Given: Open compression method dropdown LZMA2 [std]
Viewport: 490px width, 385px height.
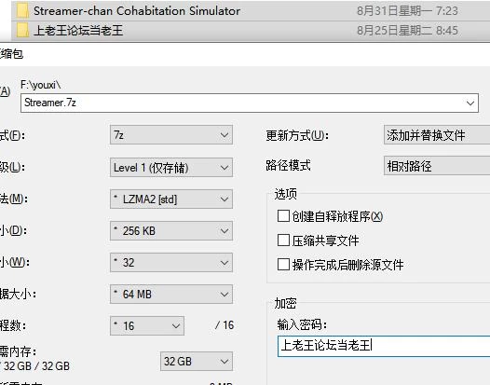Looking at the screenshot, I should pyautogui.click(x=171, y=199).
